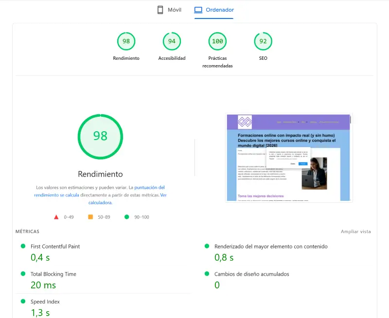Select the Ordenador tab
389x318 pixels.
[214, 10]
